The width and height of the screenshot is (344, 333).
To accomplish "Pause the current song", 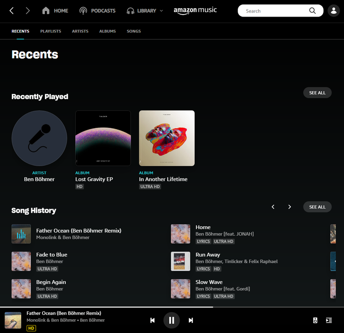I will coord(171,320).
